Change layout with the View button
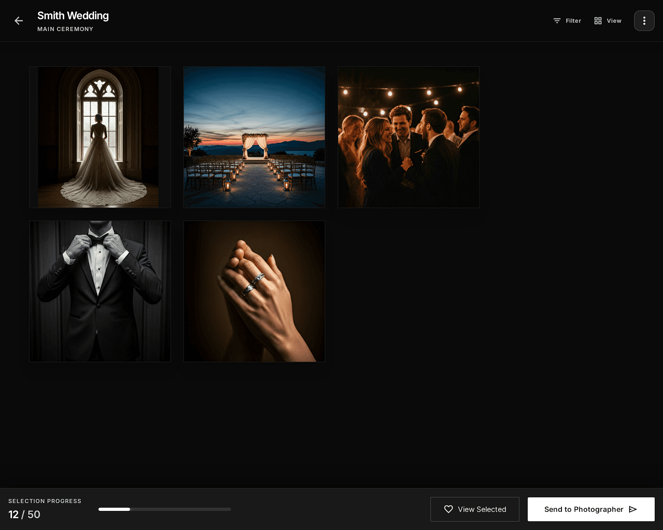Image resolution: width=663 pixels, height=530 pixels. click(607, 21)
